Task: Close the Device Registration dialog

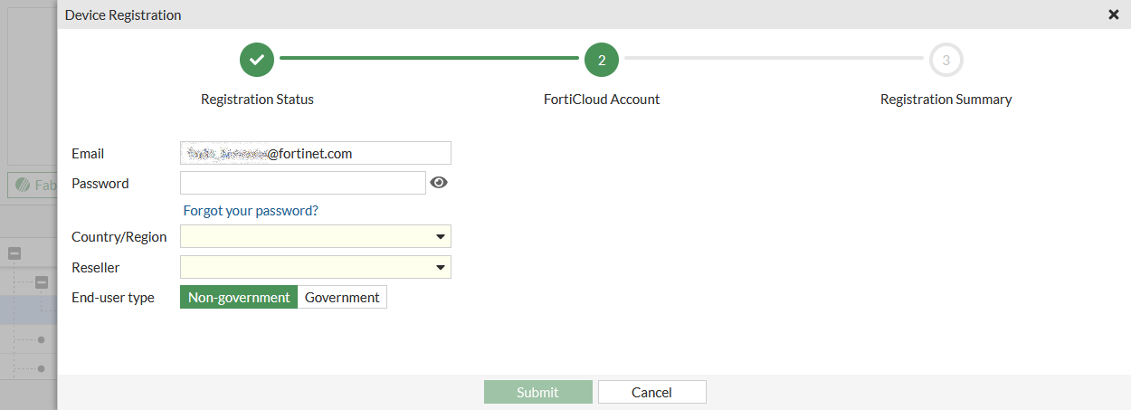Action: coord(1114,14)
